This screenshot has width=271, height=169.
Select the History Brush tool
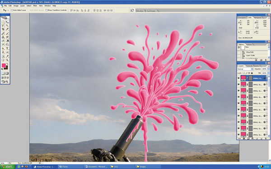7,37
